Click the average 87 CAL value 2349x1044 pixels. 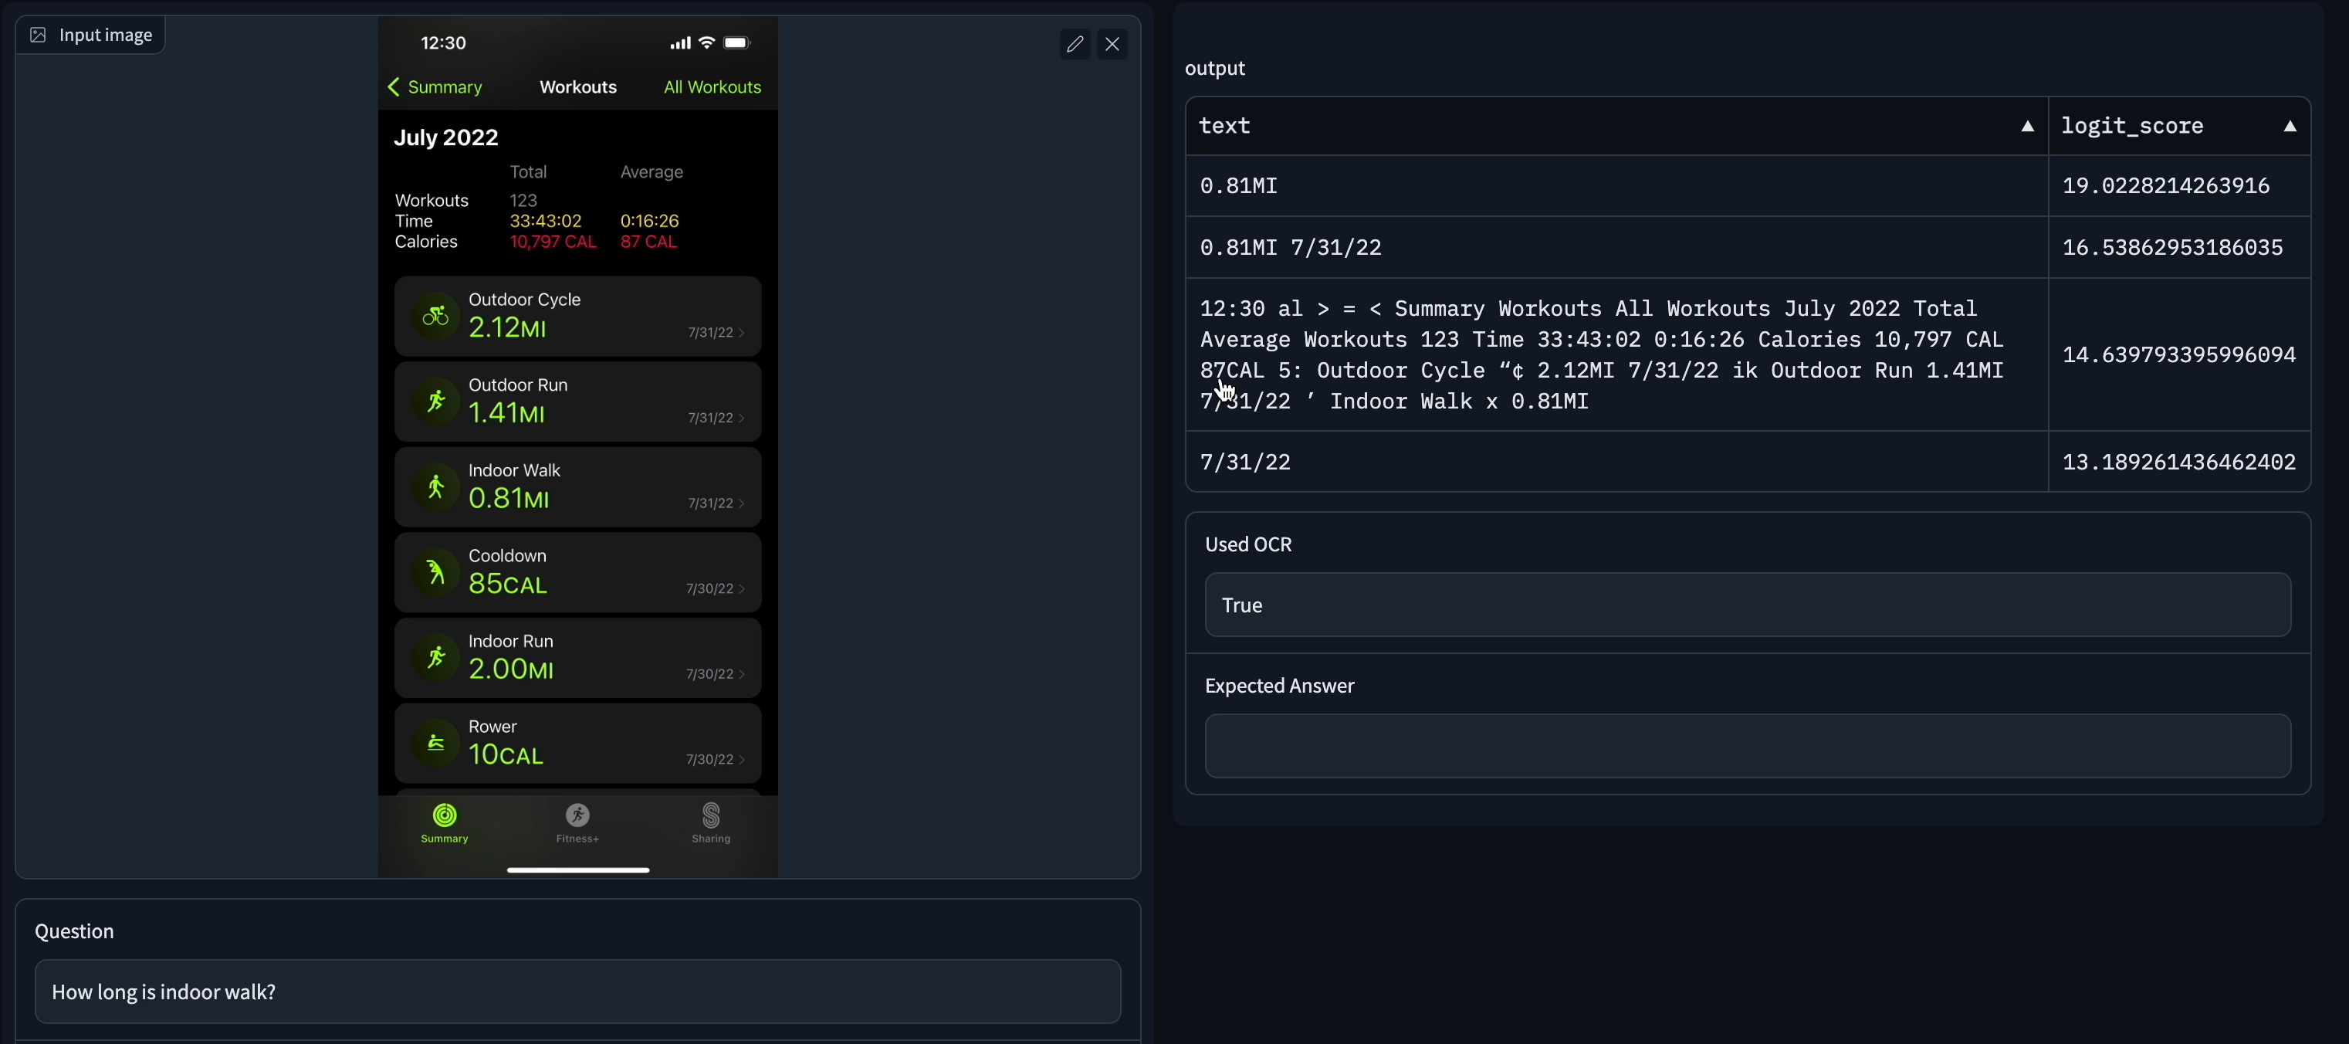point(648,242)
